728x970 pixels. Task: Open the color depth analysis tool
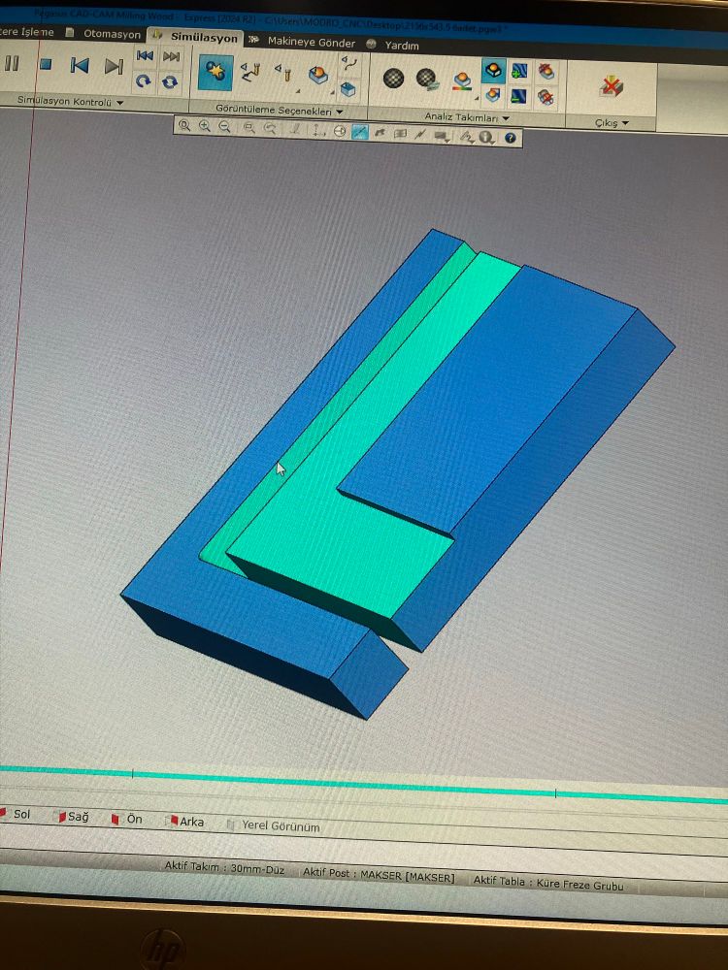[462, 81]
